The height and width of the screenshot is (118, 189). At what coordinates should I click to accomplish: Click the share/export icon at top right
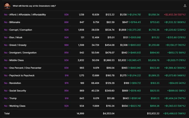[x=185, y=6]
